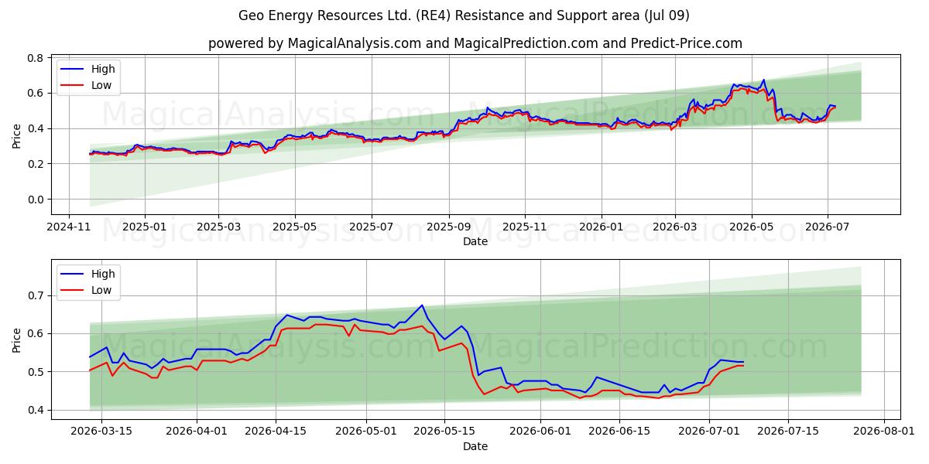929x464 pixels.
Task: Click the '2026-03' tick label on top chart
Action: click(674, 227)
